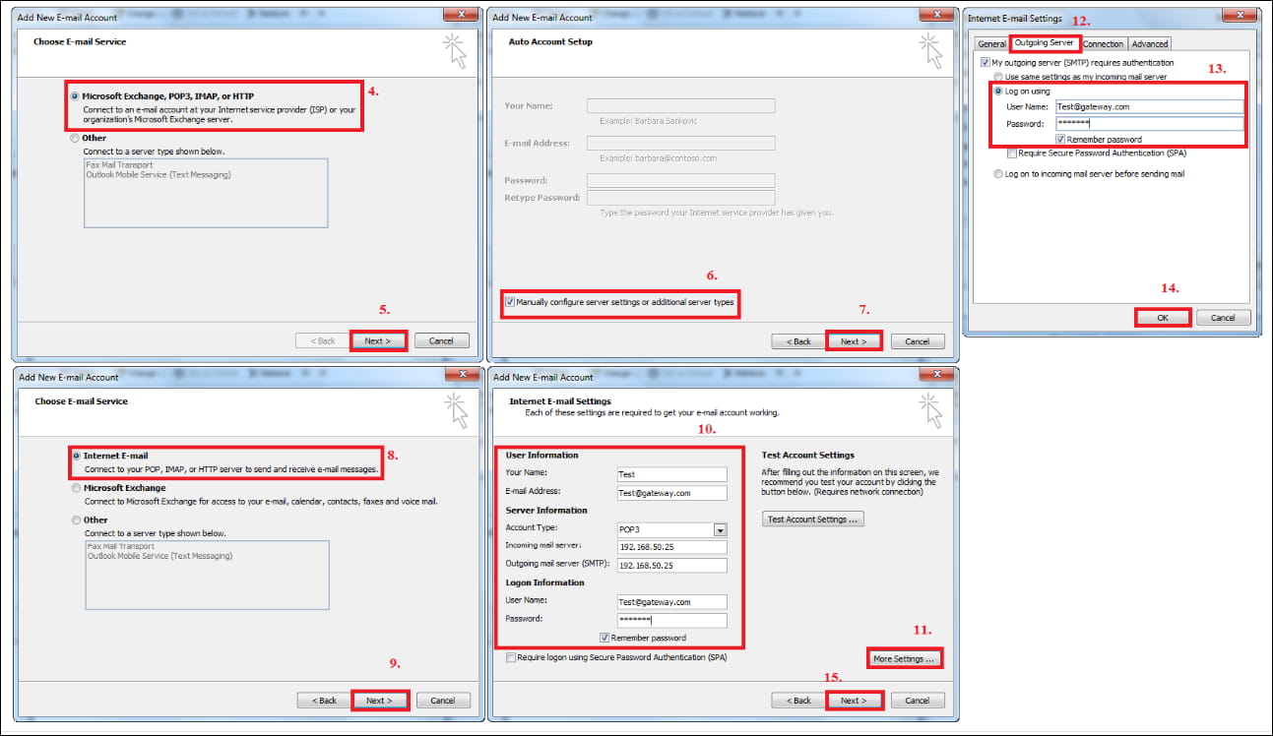The image size is (1273, 736).
Task: Switch to the Connection tab
Action: pyautogui.click(x=1103, y=43)
